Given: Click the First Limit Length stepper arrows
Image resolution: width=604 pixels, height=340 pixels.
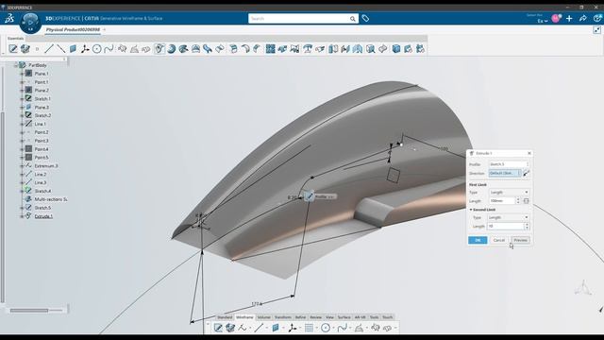Looking at the screenshot, I should coord(518,201).
